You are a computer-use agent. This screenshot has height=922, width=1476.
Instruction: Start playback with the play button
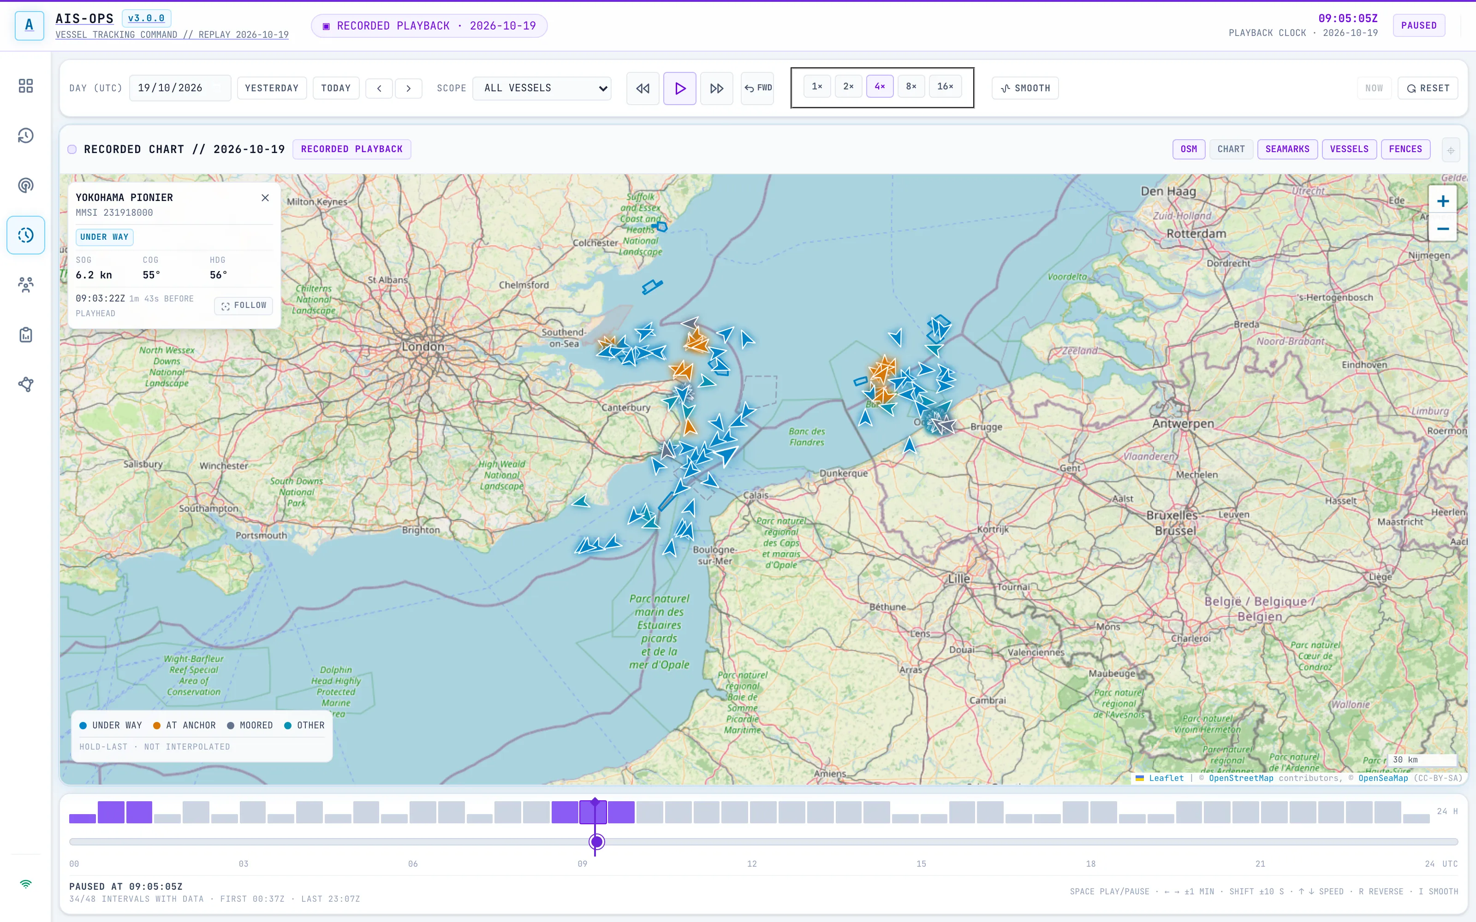click(x=679, y=89)
